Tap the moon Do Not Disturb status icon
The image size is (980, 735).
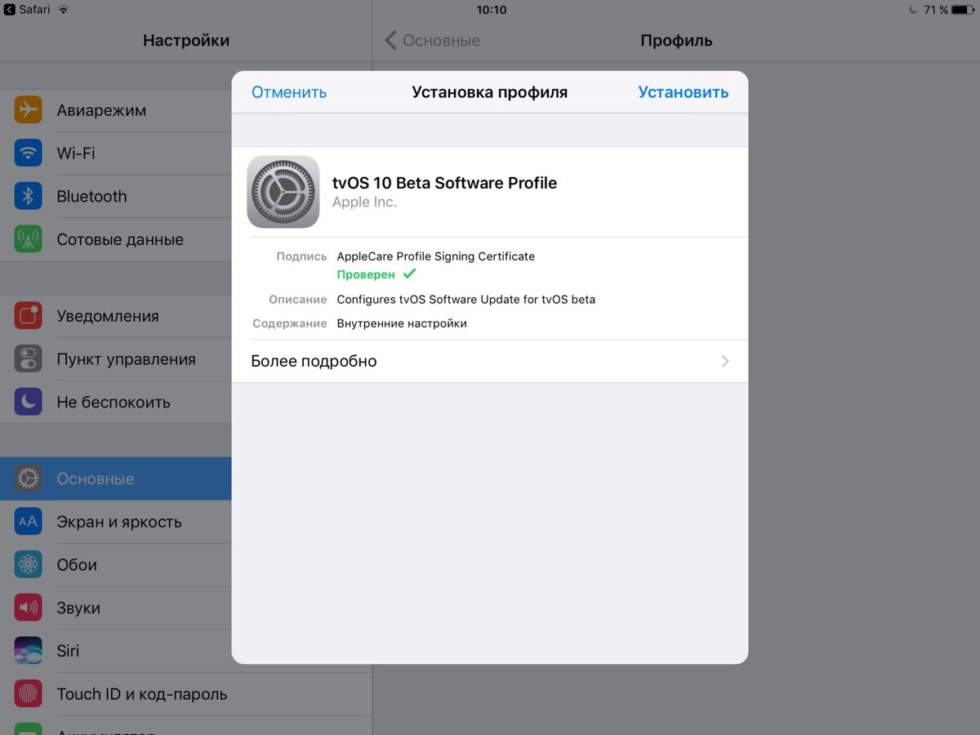point(913,10)
